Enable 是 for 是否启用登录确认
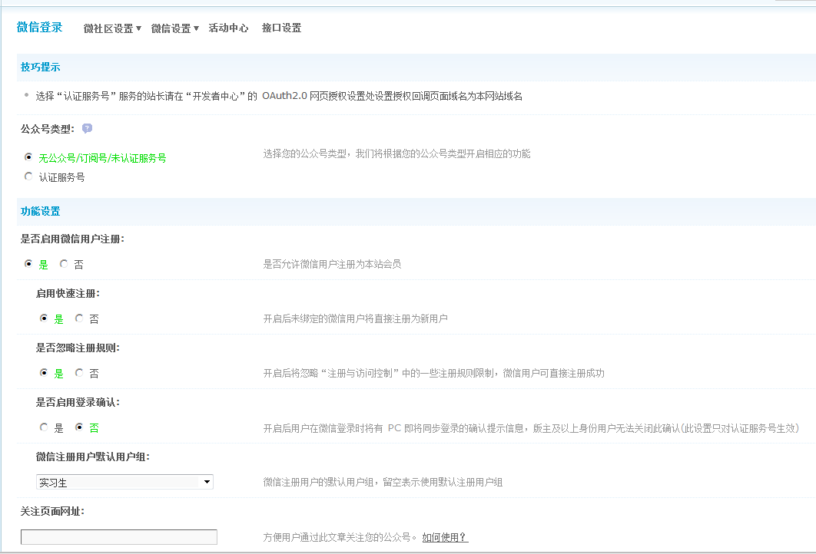This screenshot has width=816, height=554. point(44,427)
